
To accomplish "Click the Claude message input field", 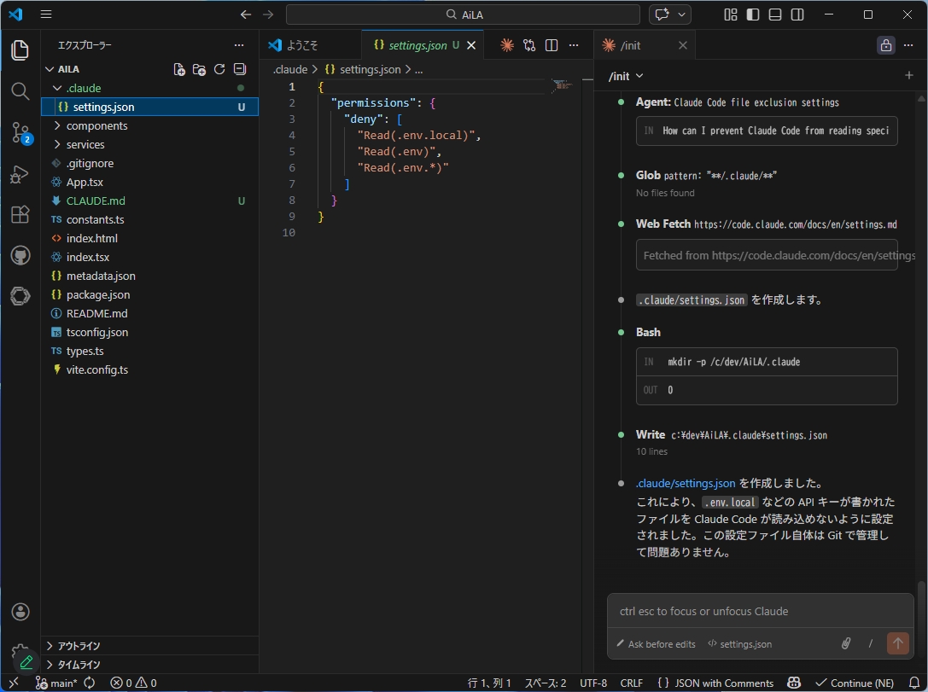I will pyautogui.click(x=760, y=611).
